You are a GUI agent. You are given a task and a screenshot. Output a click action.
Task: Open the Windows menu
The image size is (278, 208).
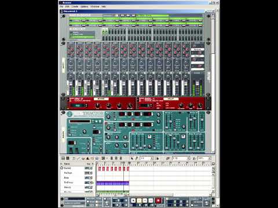tap(95, 6)
